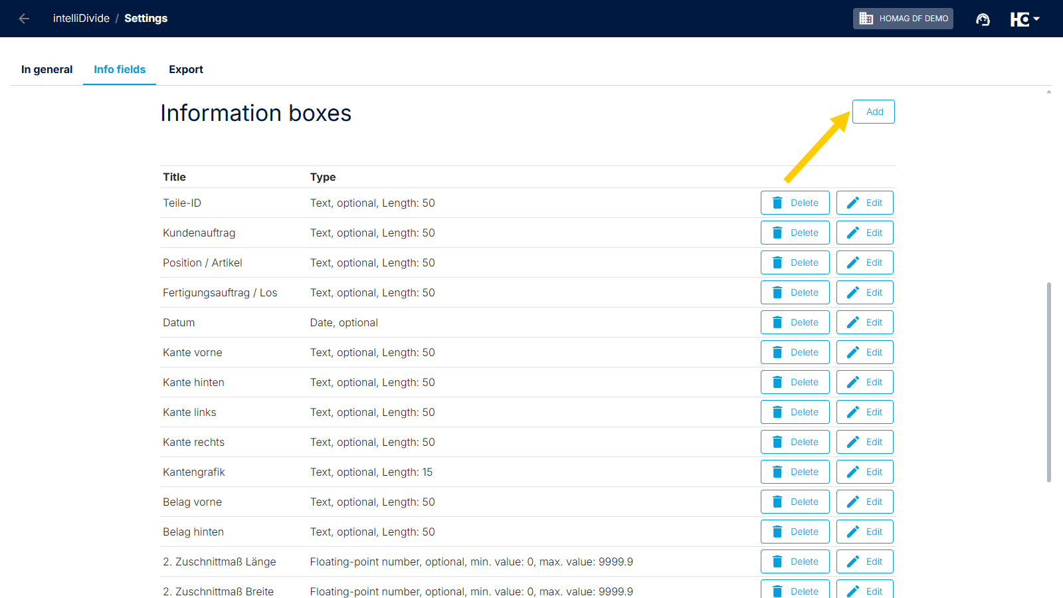Image resolution: width=1063 pixels, height=598 pixels.
Task: Click 'Text, optional, Length: 15' cell
Action: click(x=371, y=472)
